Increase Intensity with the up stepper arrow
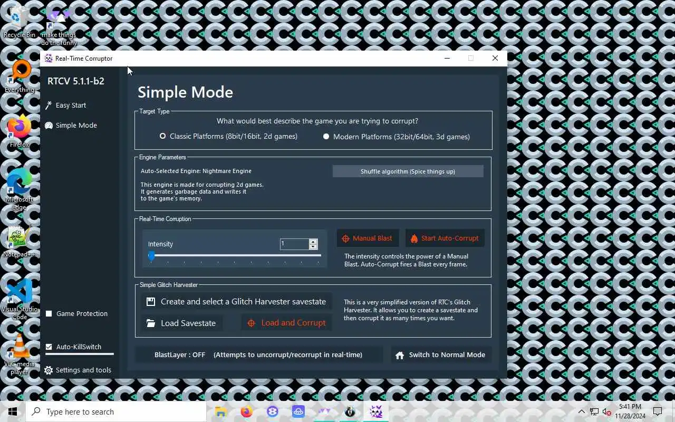 click(x=313, y=241)
